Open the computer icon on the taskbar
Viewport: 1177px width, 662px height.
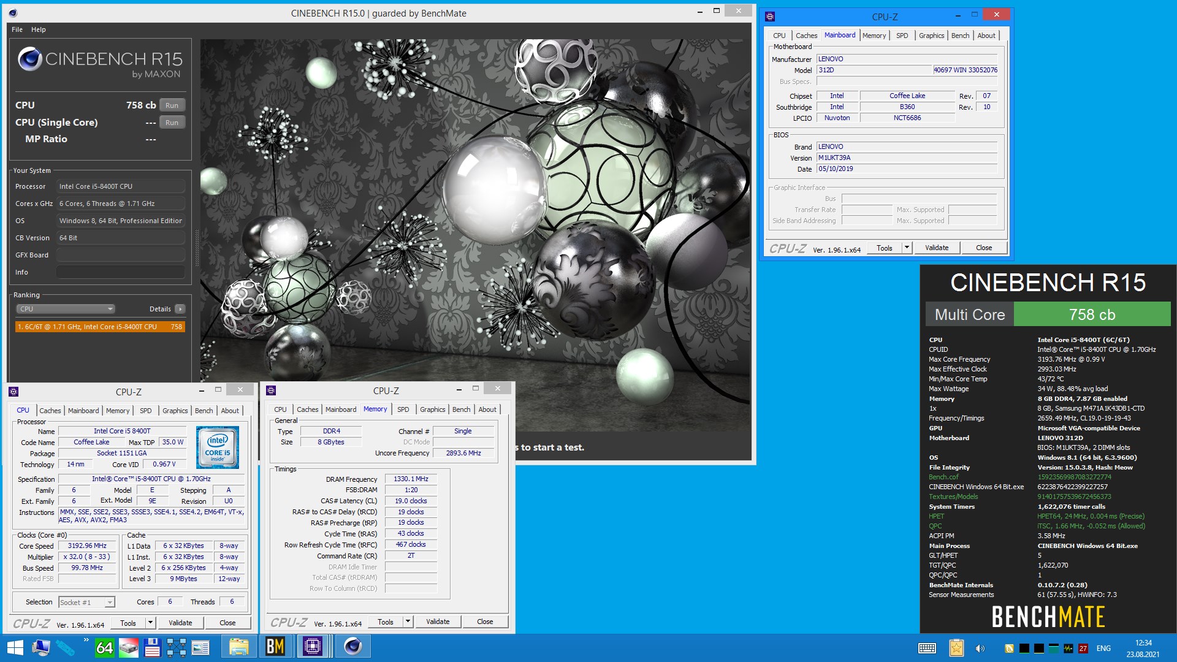pos(41,647)
